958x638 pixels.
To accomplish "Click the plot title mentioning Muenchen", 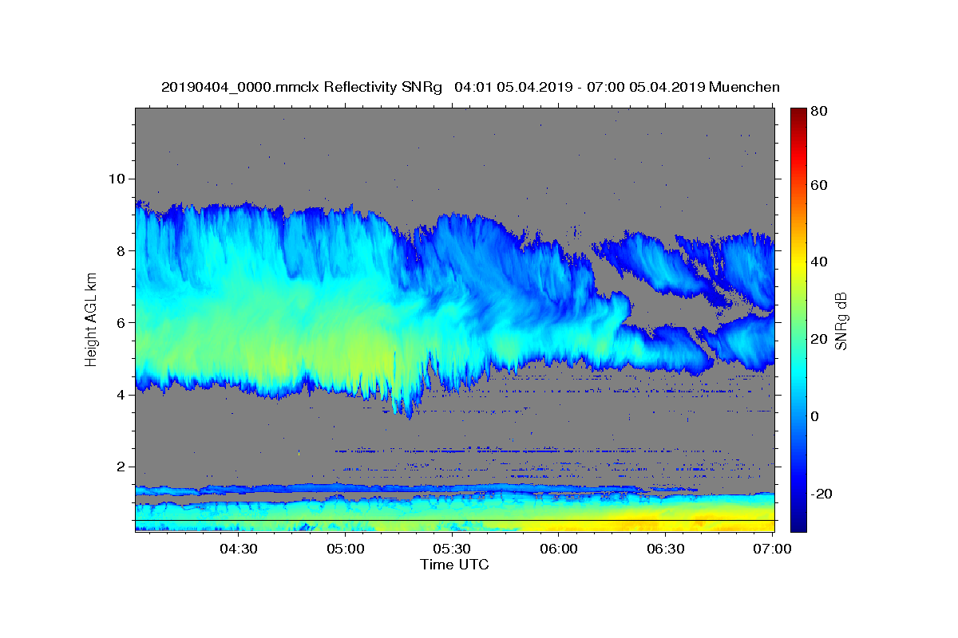I will 470,87.
